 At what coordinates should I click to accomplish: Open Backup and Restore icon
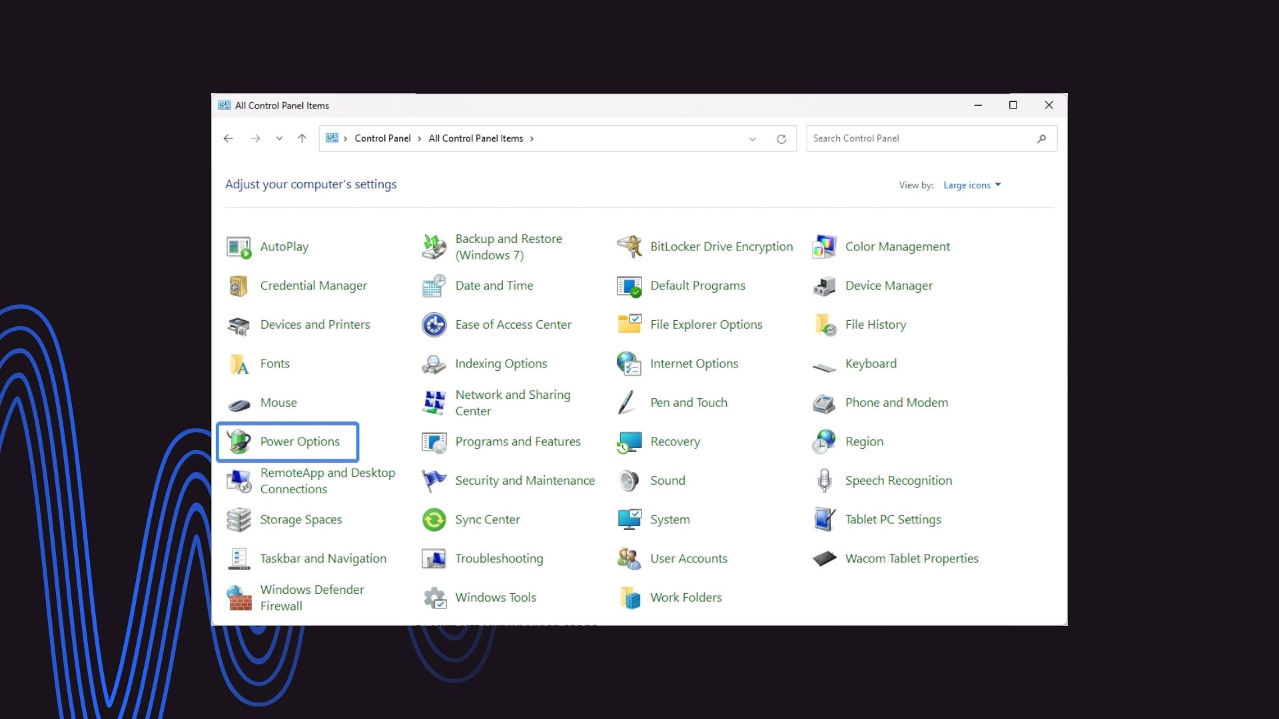coord(434,247)
